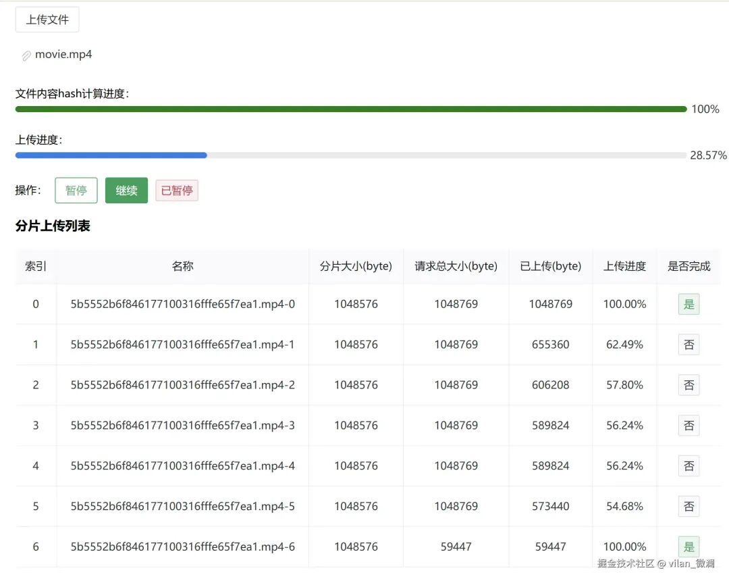Click the 是 completed tag in row 0
729x583 pixels.
tap(688, 304)
